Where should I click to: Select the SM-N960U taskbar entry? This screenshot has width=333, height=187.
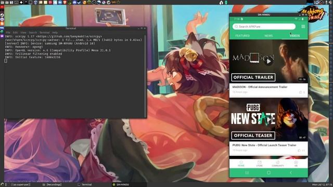click(x=121, y=185)
